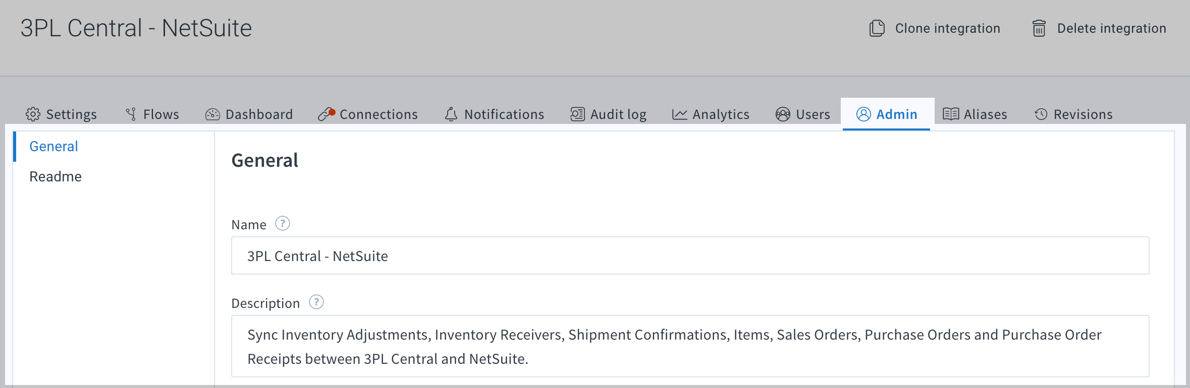The height and width of the screenshot is (388, 1190).
Task: Click the Audit log icon
Action: [577, 114]
